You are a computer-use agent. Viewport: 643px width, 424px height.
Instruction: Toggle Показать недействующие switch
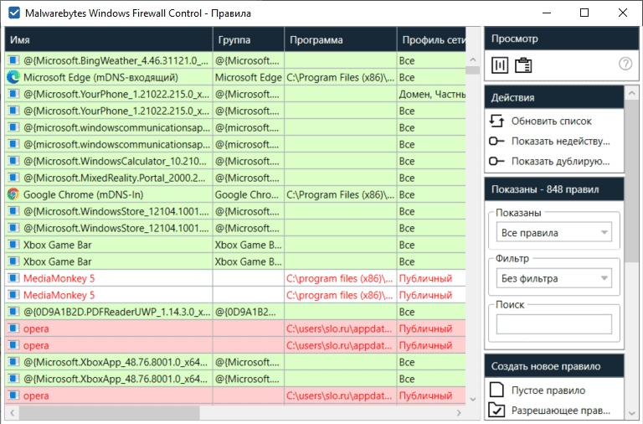496,142
